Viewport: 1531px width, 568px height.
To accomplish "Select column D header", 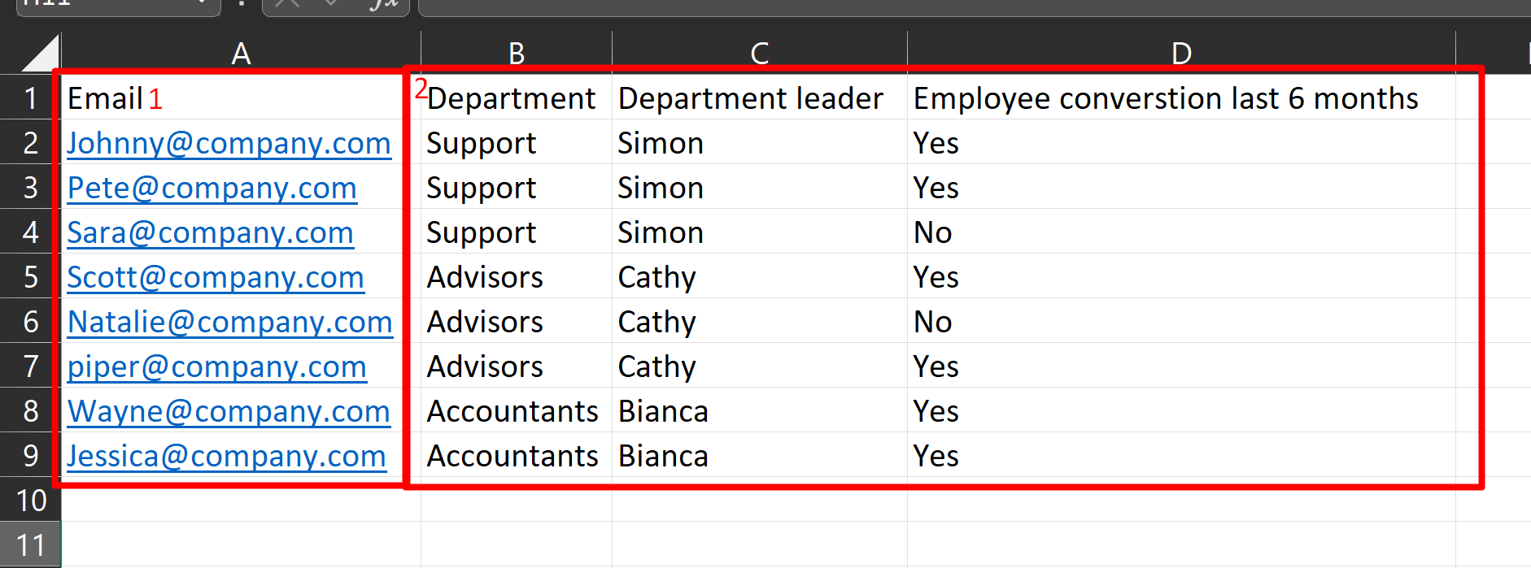I will point(1181,53).
